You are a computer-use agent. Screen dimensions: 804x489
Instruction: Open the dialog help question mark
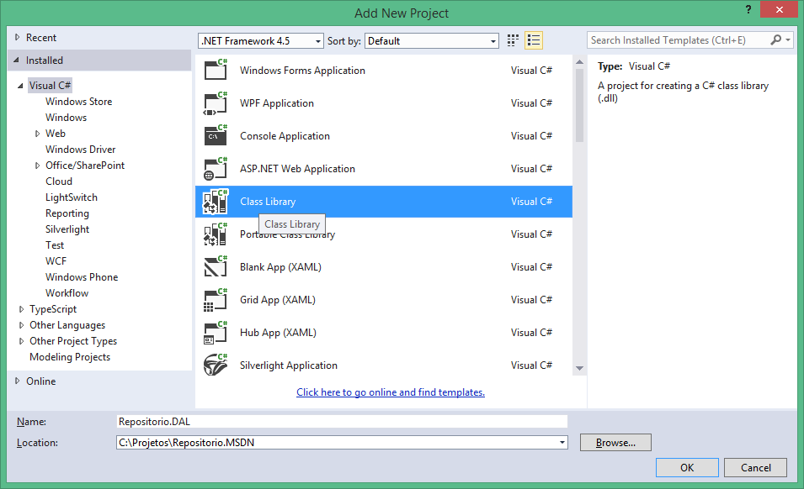click(x=748, y=10)
